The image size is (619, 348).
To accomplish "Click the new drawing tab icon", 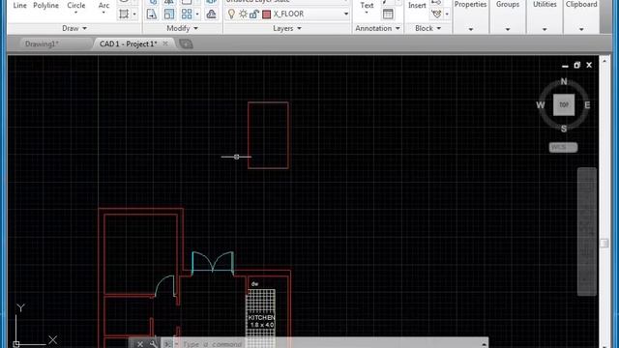I will [x=186, y=43].
